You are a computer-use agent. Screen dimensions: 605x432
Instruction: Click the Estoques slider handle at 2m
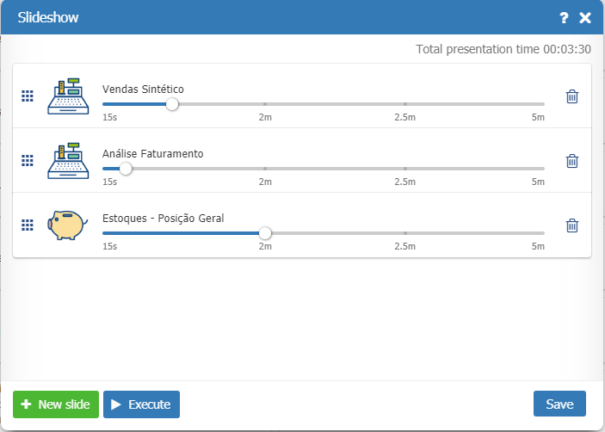pyautogui.click(x=265, y=232)
